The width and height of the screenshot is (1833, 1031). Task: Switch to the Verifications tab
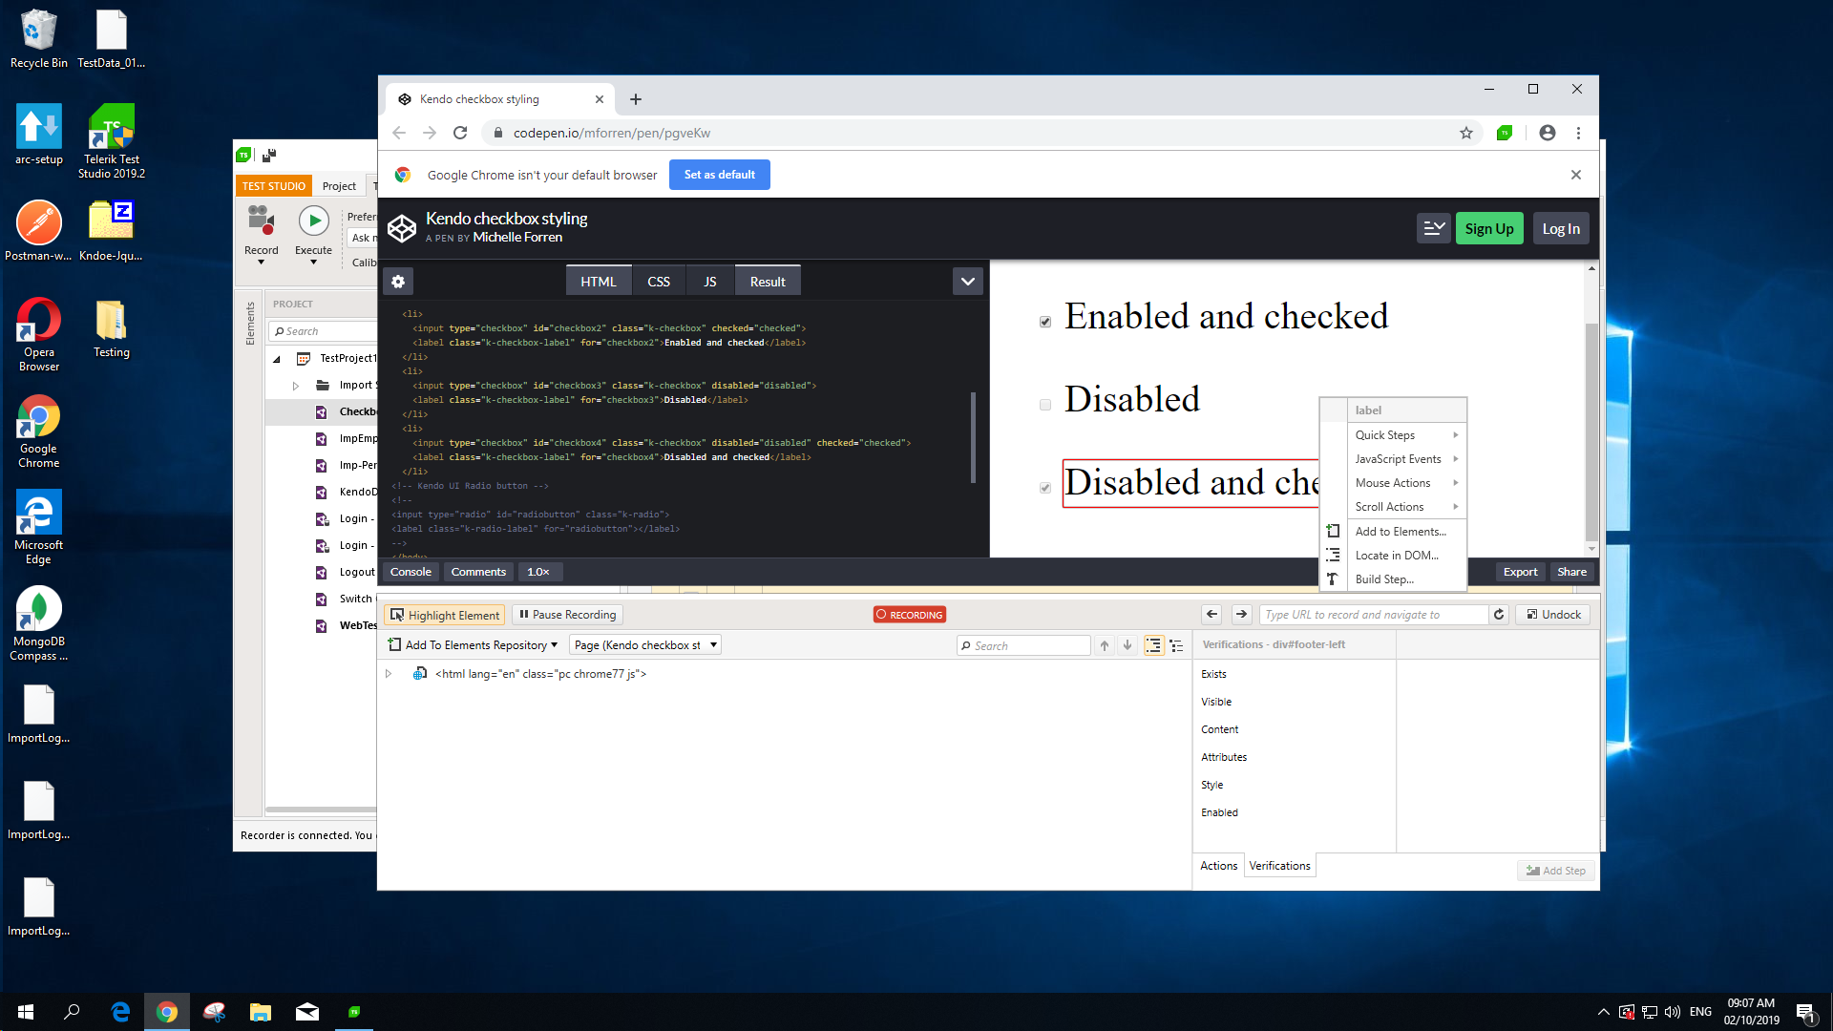tap(1279, 866)
